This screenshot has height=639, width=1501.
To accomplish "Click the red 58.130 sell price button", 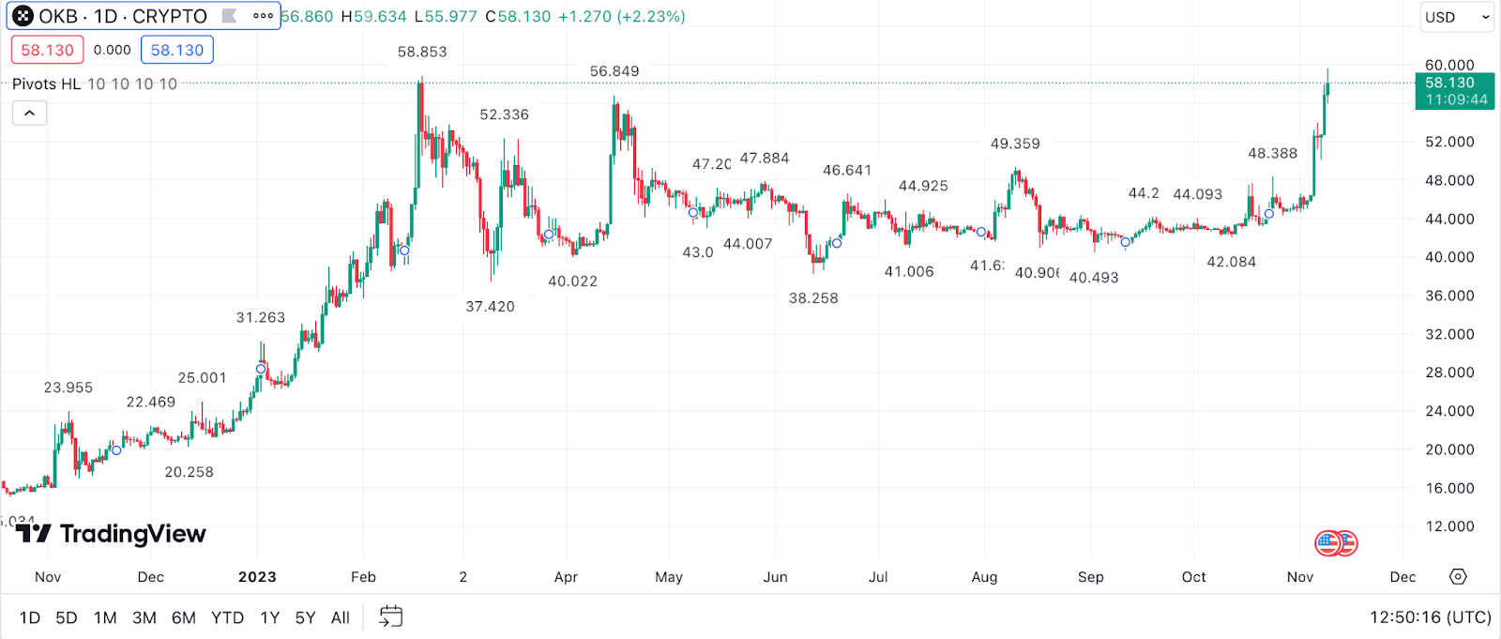I will (x=47, y=50).
